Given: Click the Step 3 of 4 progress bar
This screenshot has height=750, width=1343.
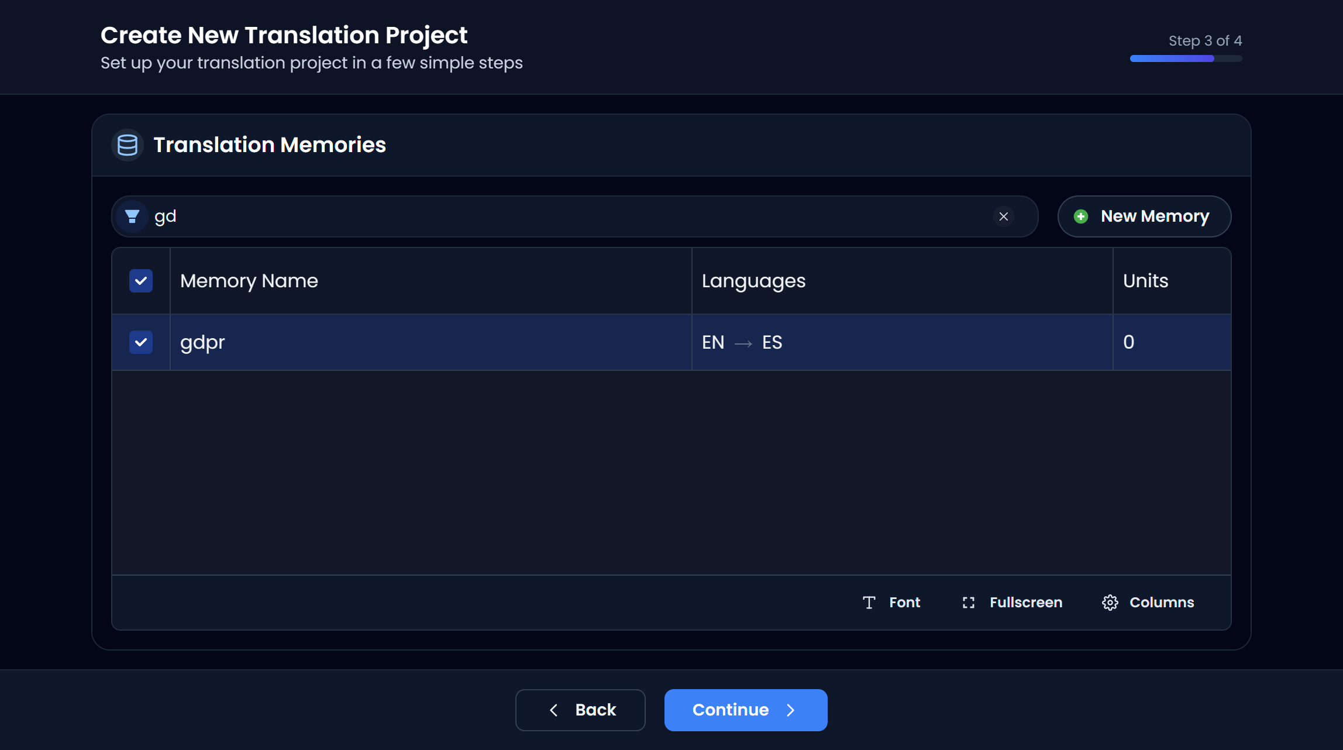Looking at the screenshot, I should tap(1185, 59).
